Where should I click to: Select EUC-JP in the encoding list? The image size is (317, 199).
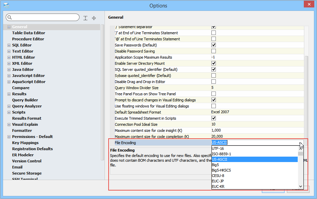coord(218,181)
